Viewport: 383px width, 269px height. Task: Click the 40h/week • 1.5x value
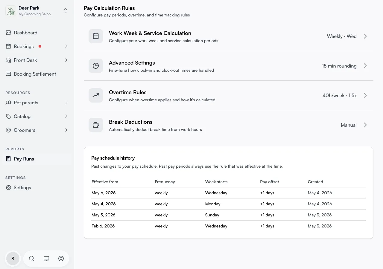click(340, 95)
